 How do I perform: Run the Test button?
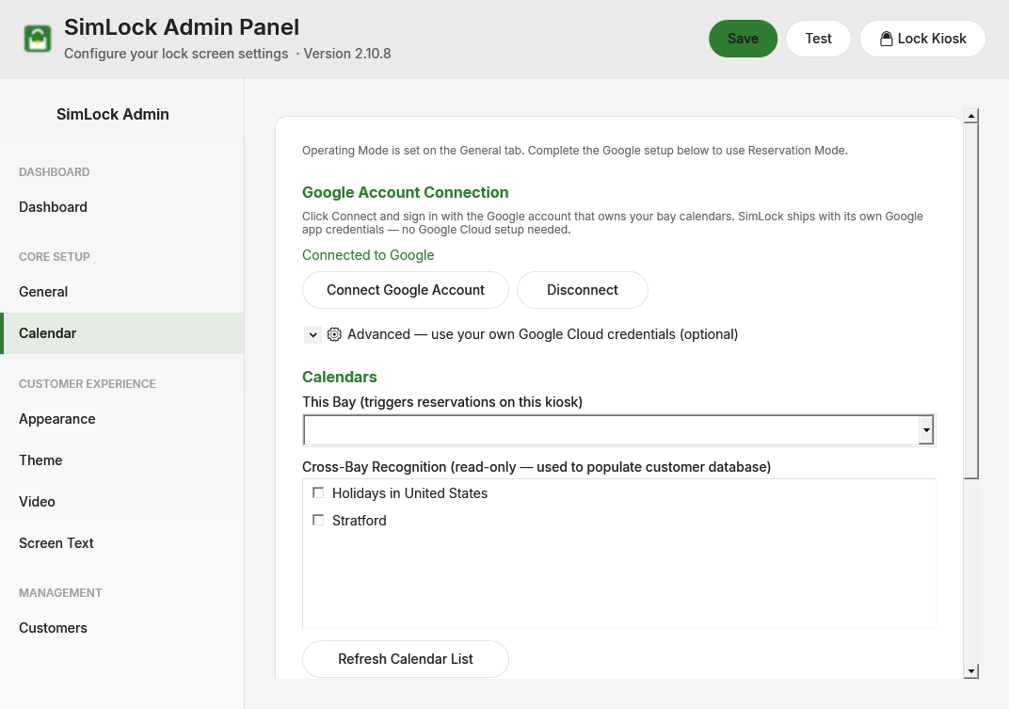[818, 39]
